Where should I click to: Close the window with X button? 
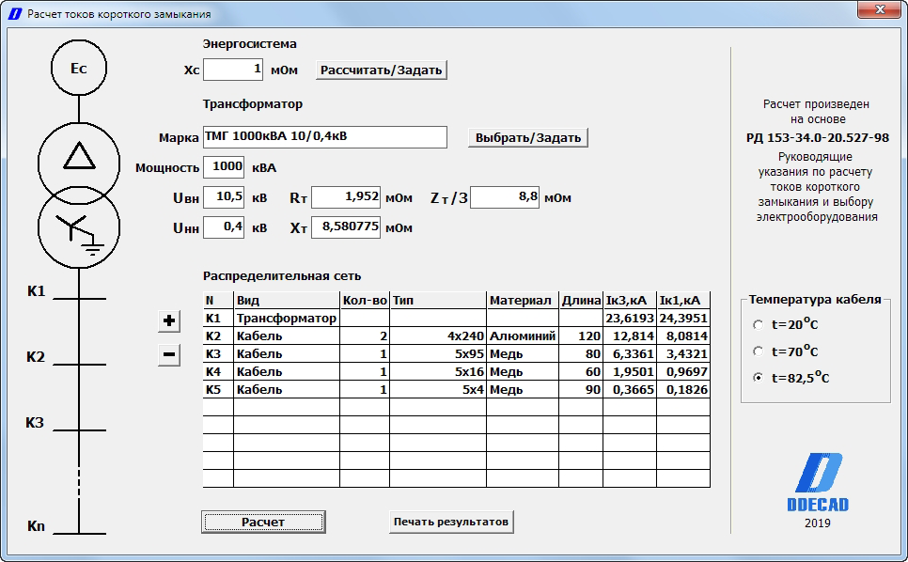click(x=879, y=9)
